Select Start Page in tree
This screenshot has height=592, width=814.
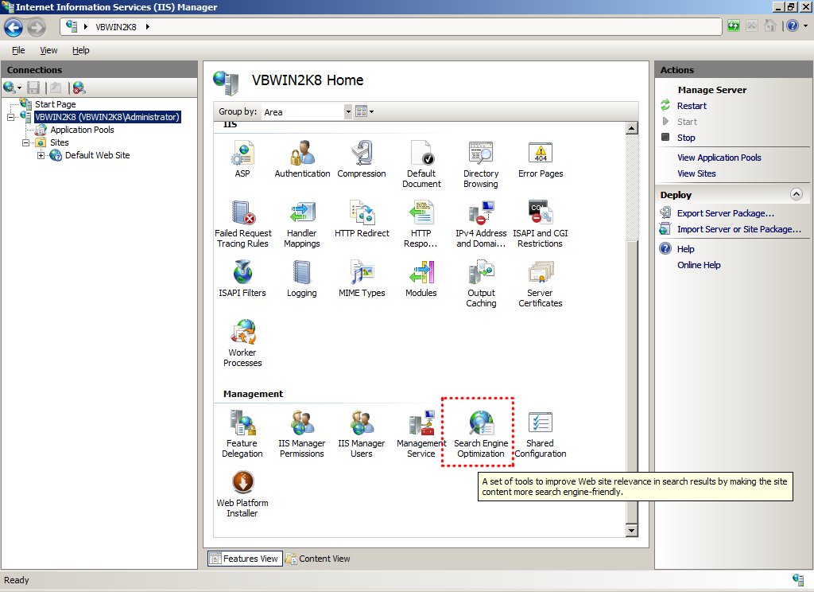[55, 104]
